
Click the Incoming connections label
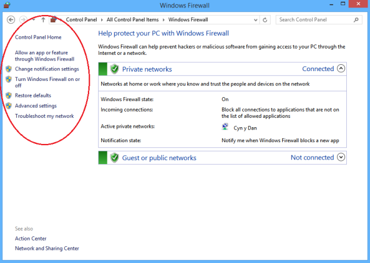(127, 110)
